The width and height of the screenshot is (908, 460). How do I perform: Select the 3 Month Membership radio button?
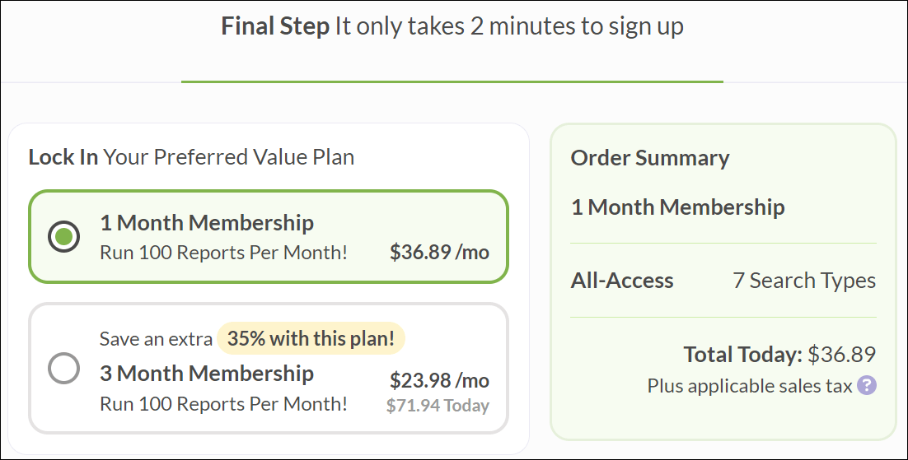tap(64, 368)
